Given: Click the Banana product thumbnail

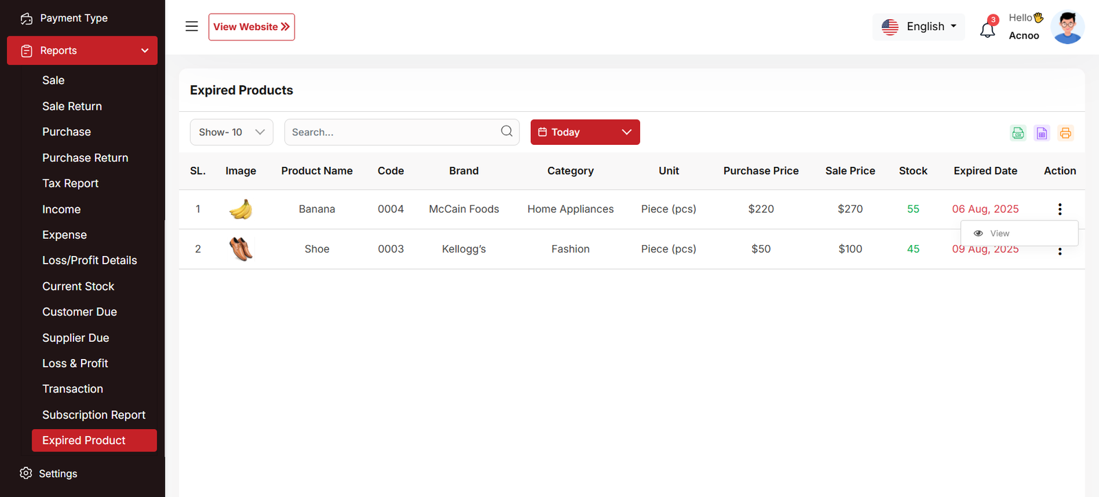Looking at the screenshot, I should (240, 209).
